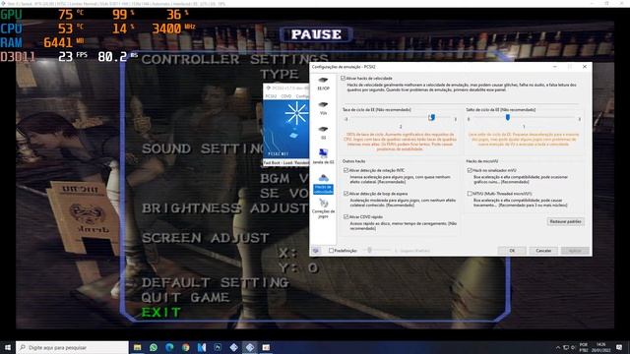
Task: Open the GS settings page
Action: pyautogui.click(x=323, y=133)
